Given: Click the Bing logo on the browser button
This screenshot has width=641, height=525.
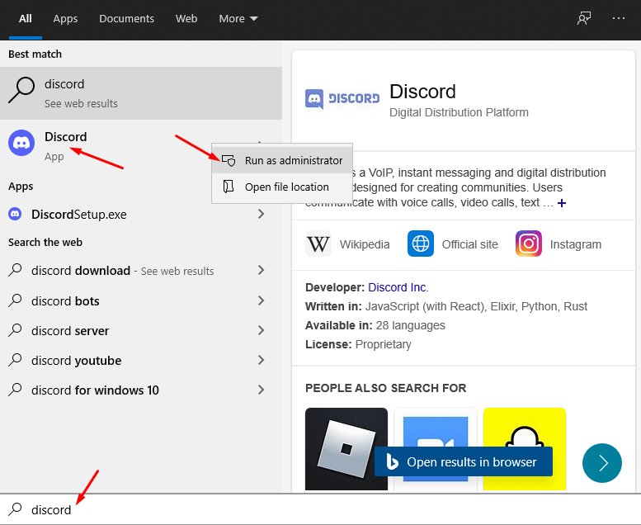Looking at the screenshot, I should pos(392,461).
